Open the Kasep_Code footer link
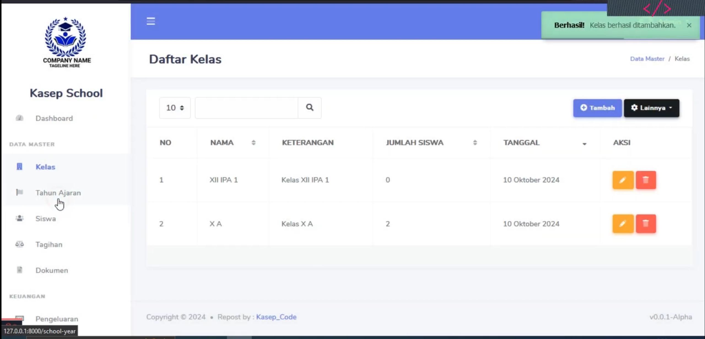 (276, 317)
